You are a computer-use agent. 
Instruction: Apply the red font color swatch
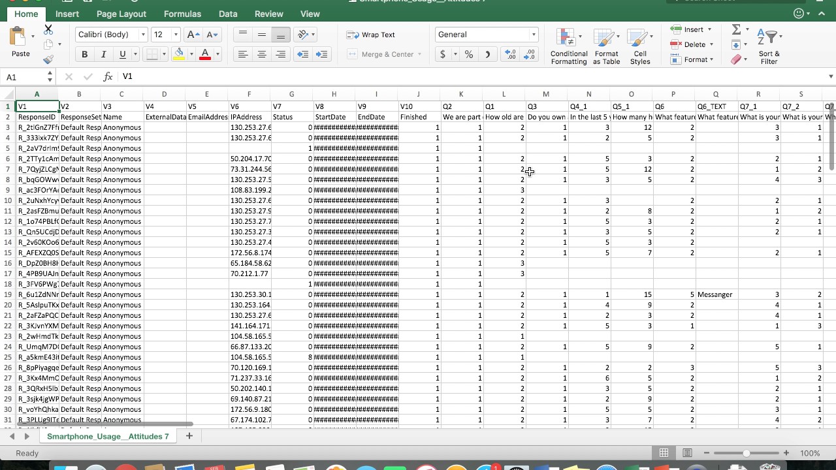pyautogui.click(x=205, y=54)
